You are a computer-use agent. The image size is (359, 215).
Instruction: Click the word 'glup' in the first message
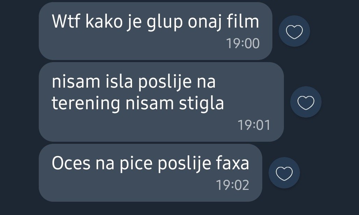[x=164, y=22]
